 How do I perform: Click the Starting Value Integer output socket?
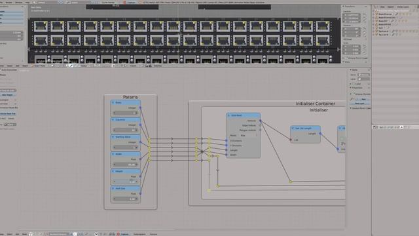[x=140, y=142]
